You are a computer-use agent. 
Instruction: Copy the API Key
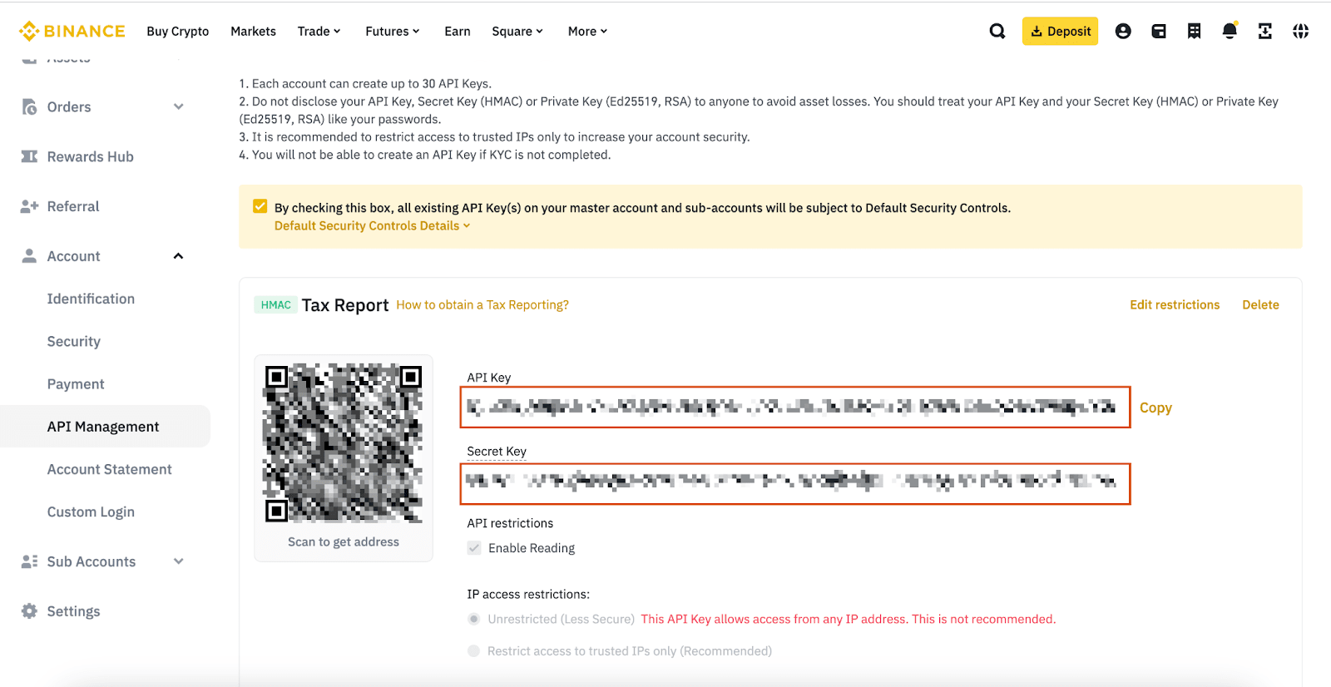(x=1155, y=408)
